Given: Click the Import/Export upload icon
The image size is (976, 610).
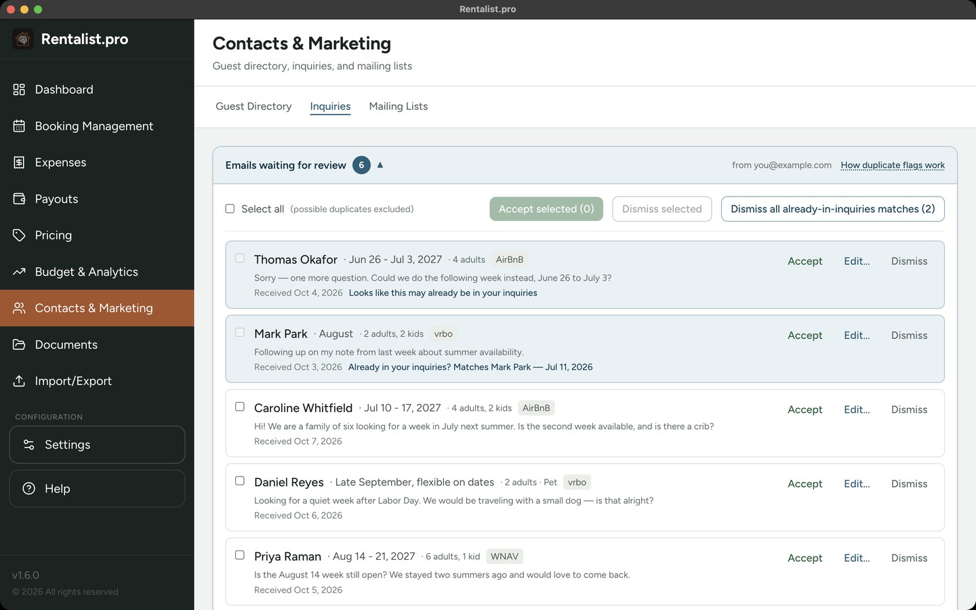Looking at the screenshot, I should pos(19,381).
